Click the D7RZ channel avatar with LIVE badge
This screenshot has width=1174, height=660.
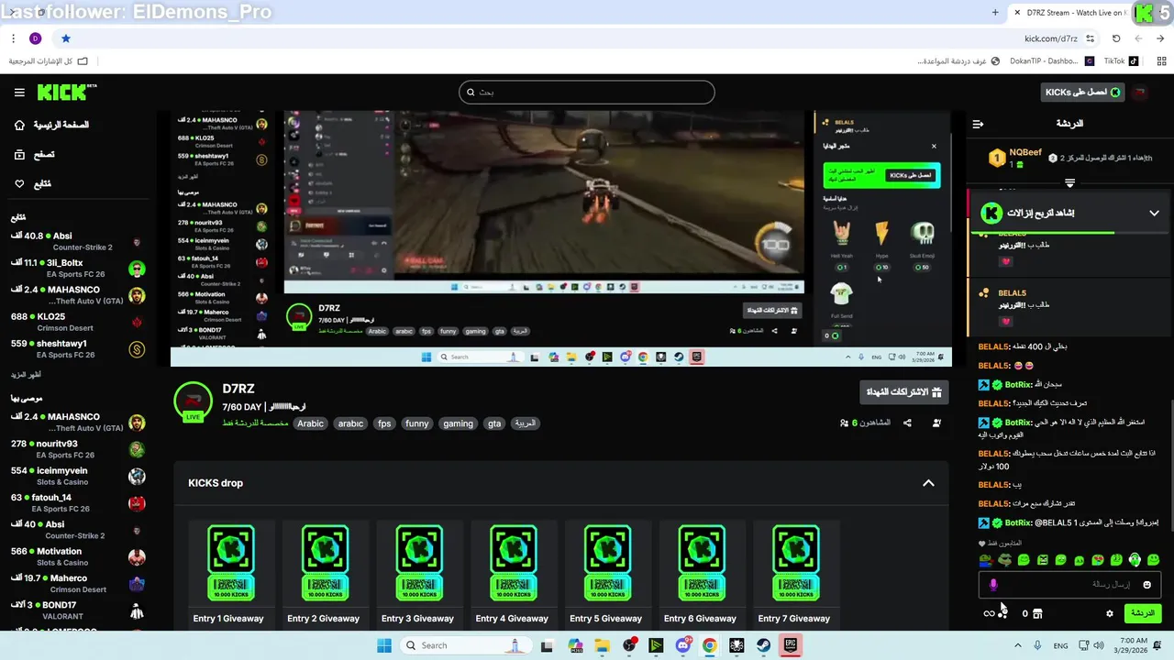tap(193, 402)
